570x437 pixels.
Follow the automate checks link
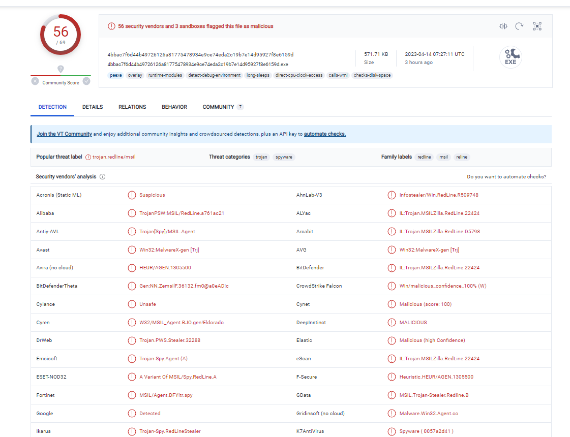coord(325,134)
